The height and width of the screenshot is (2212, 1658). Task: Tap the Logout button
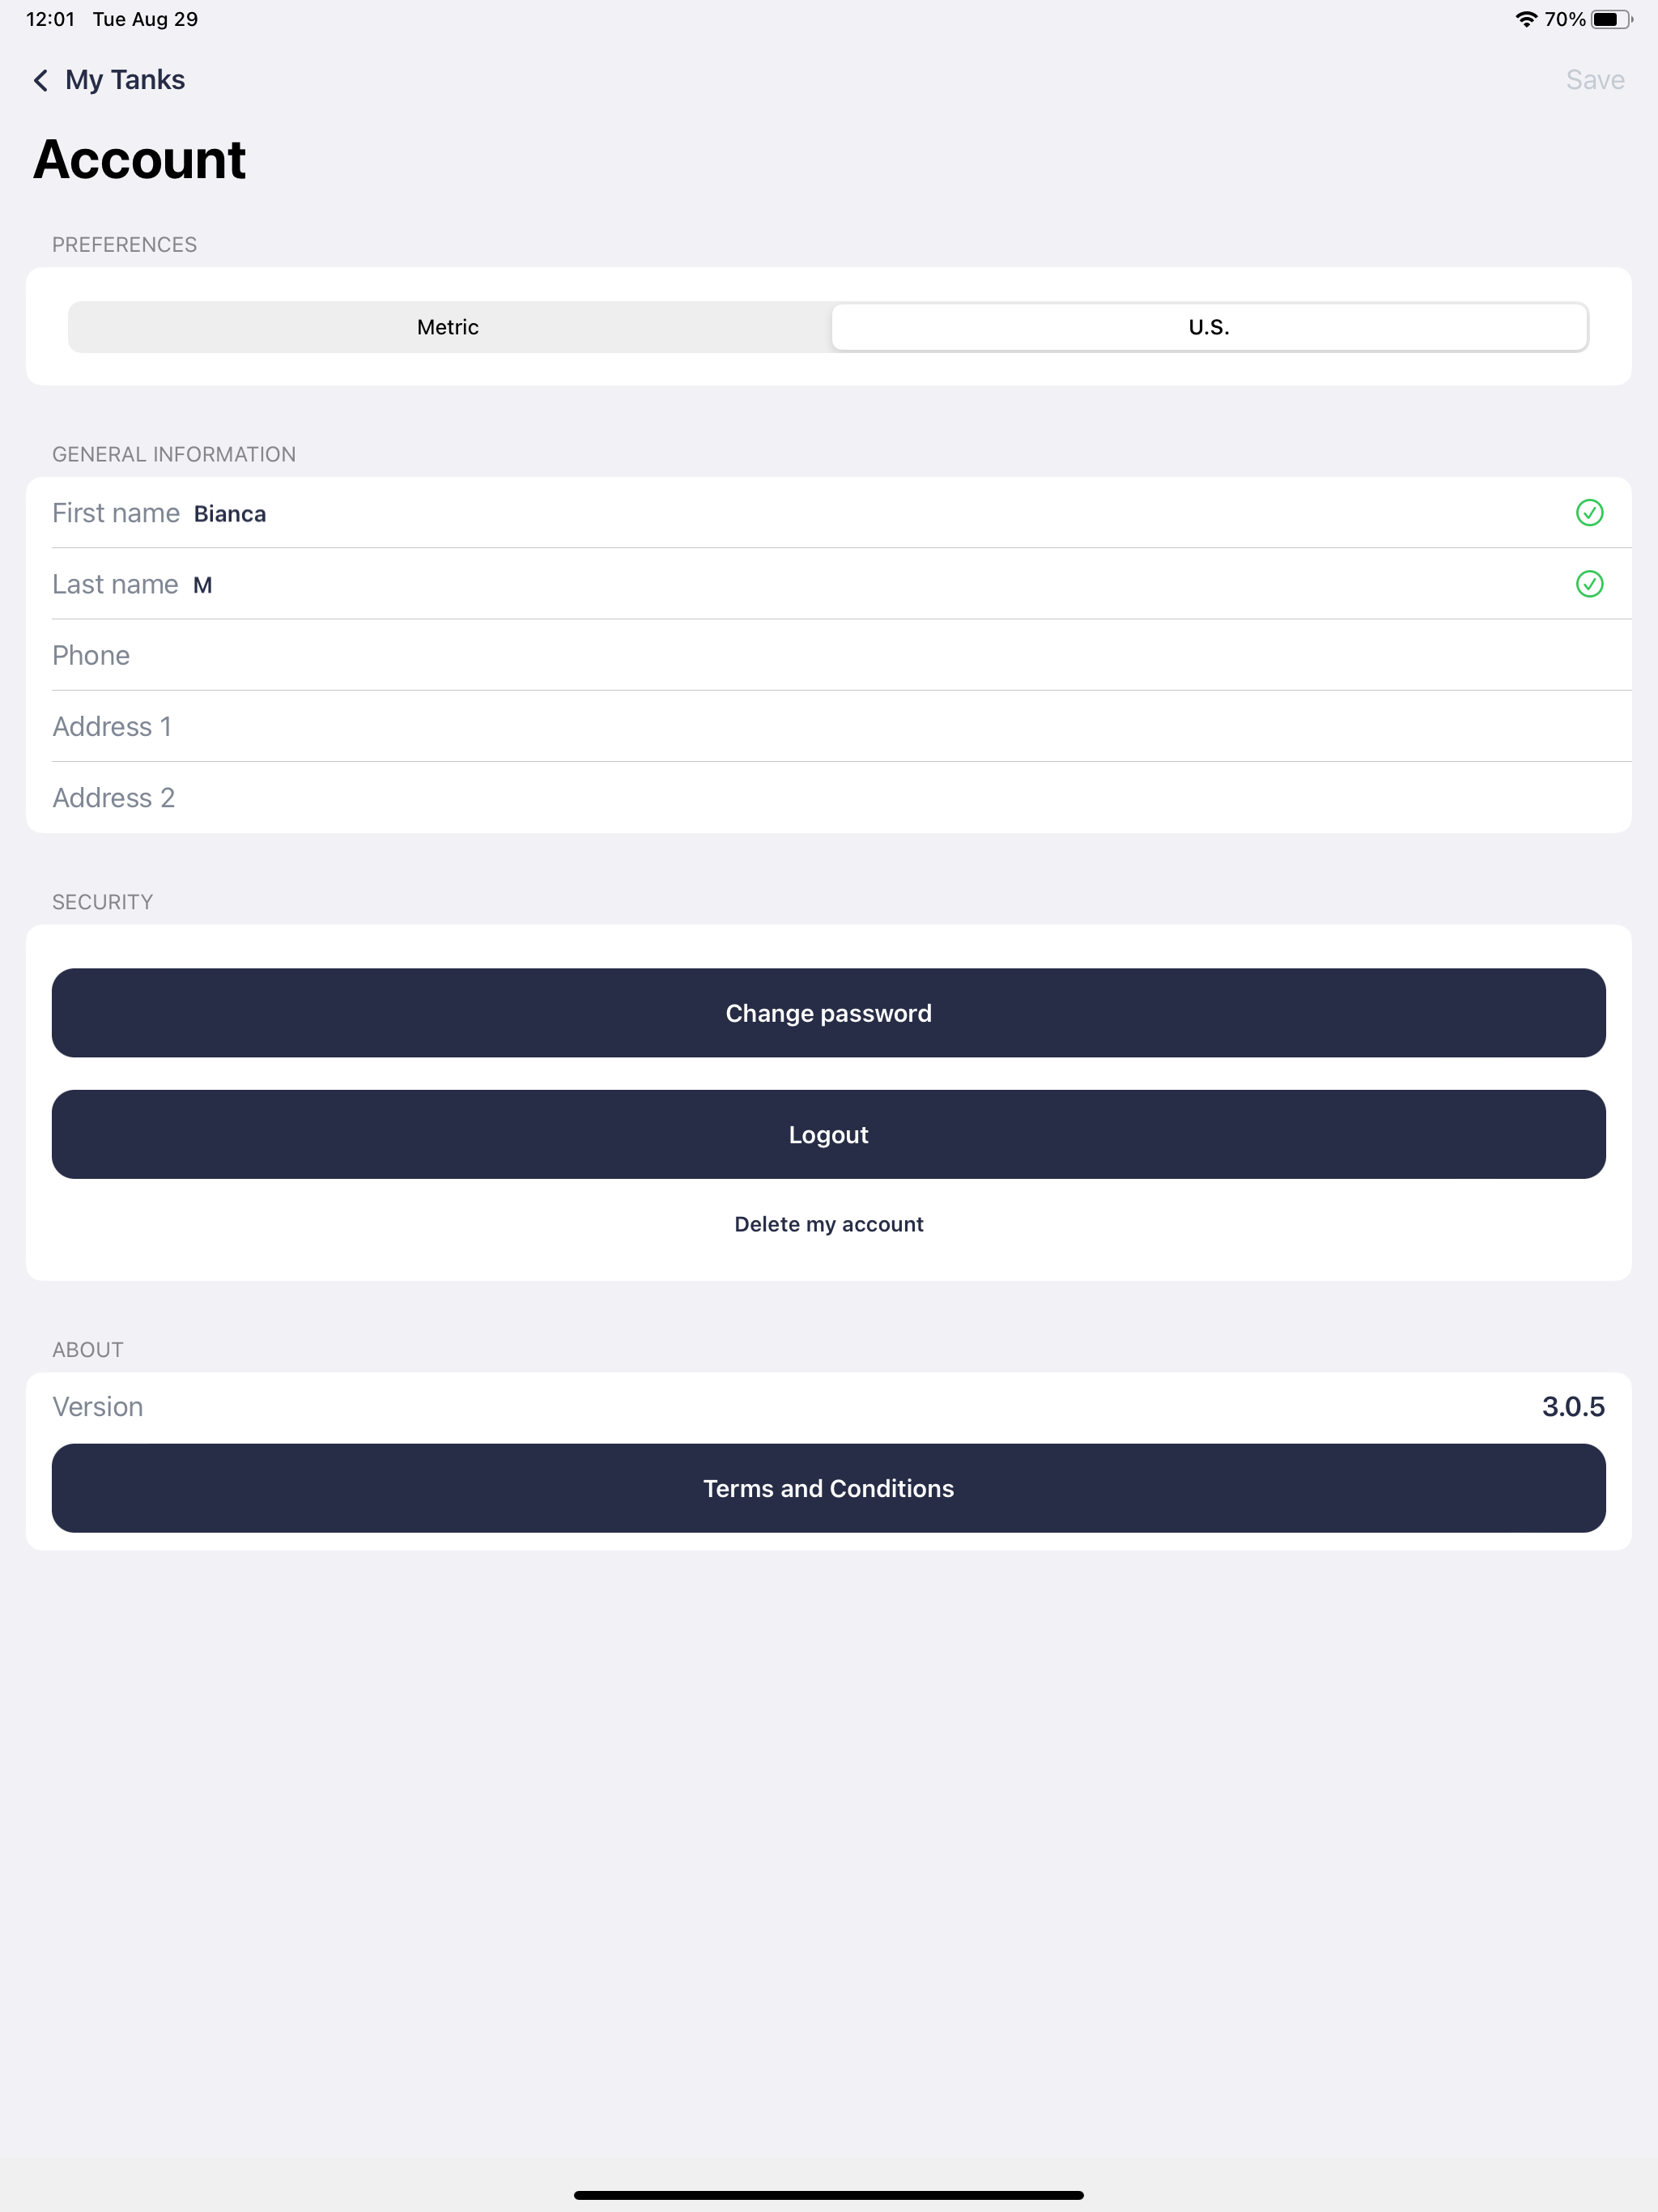point(828,1134)
